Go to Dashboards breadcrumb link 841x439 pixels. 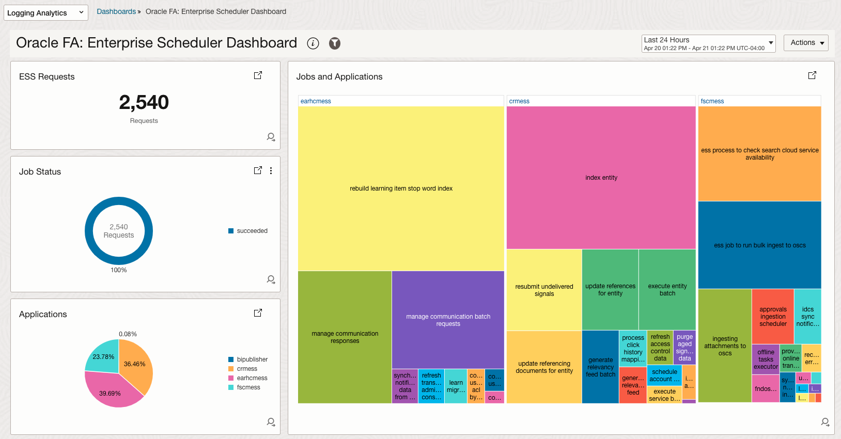click(116, 11)
